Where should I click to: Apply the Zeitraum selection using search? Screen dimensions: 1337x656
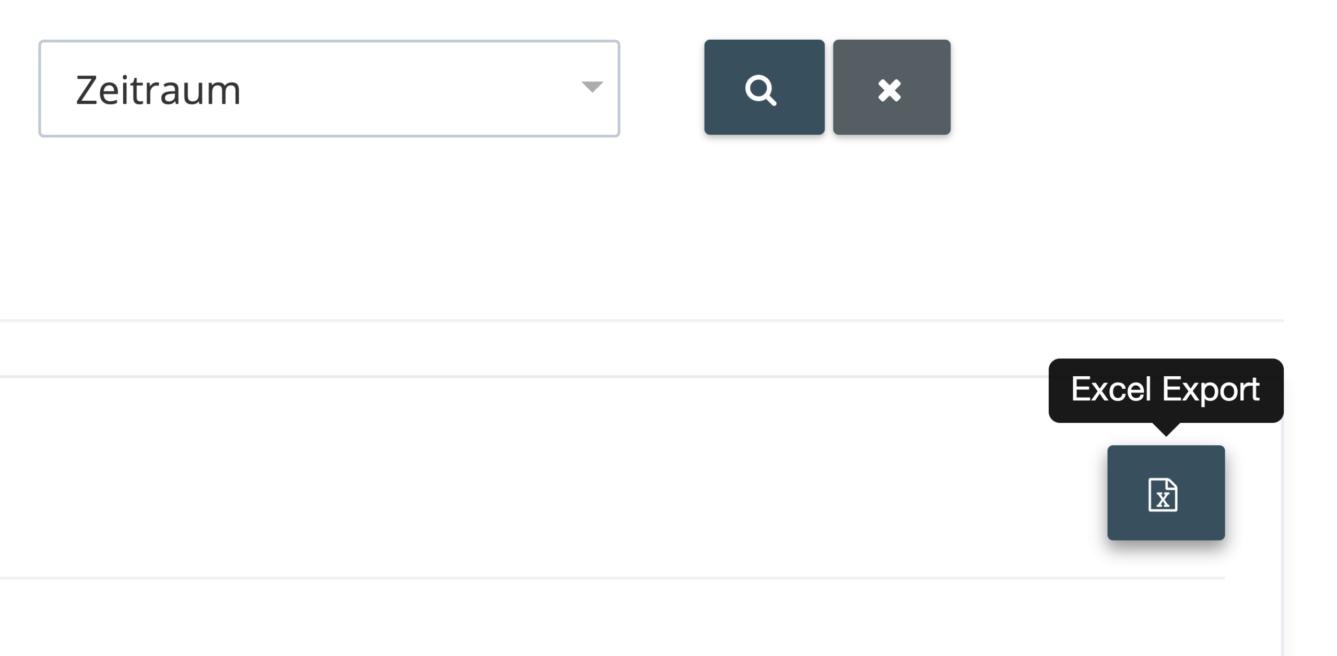[764, 87]
